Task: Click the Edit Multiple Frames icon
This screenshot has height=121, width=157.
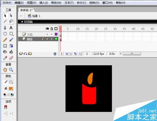Action: 75,54
